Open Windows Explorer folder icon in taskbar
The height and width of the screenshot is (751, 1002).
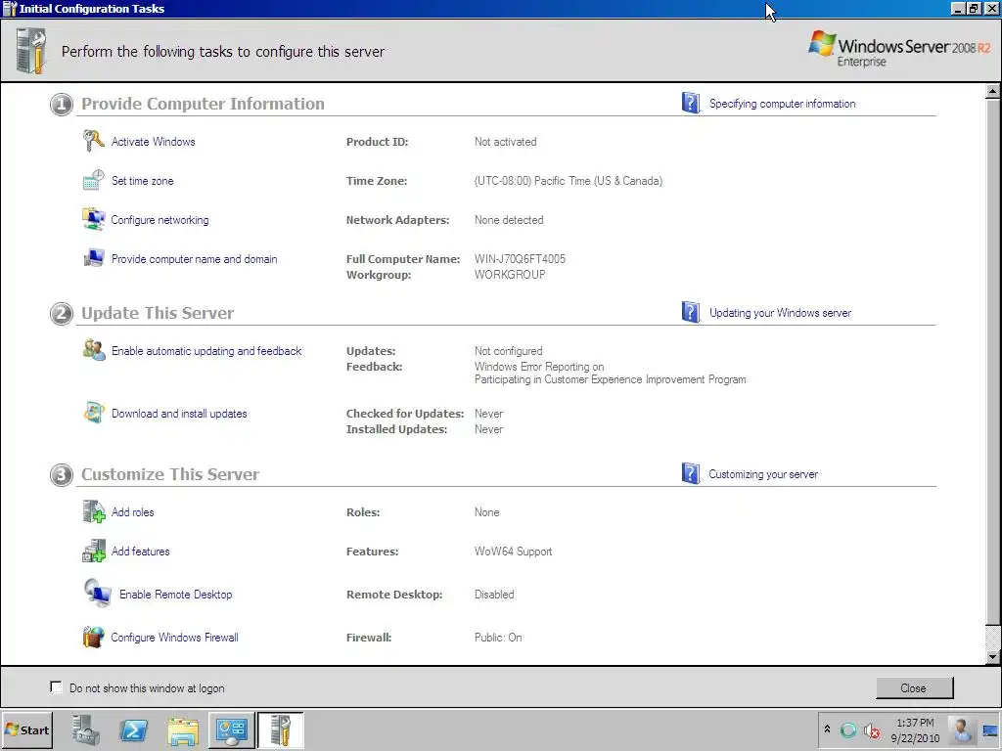pyautogui.click(x=183, y=729)
